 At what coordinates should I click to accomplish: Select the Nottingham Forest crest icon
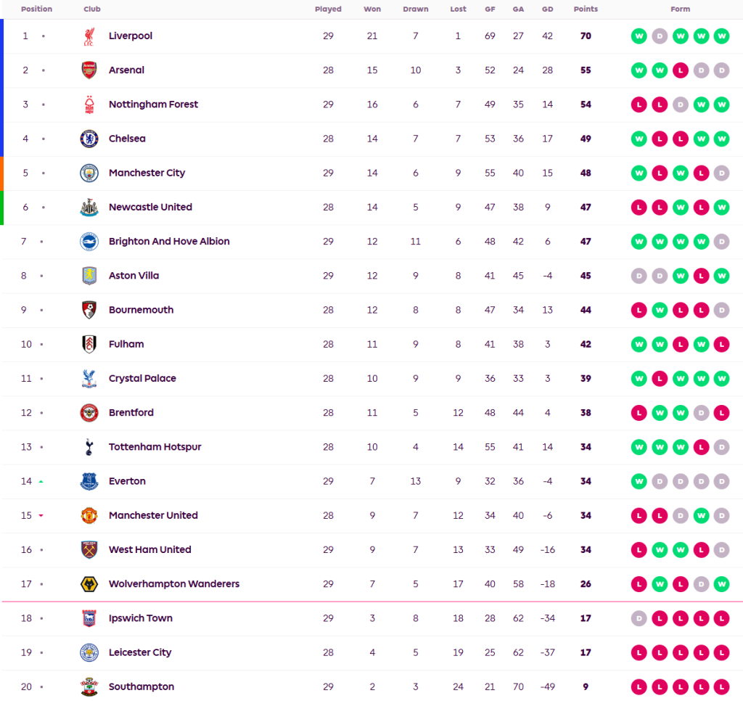(89, 104)
